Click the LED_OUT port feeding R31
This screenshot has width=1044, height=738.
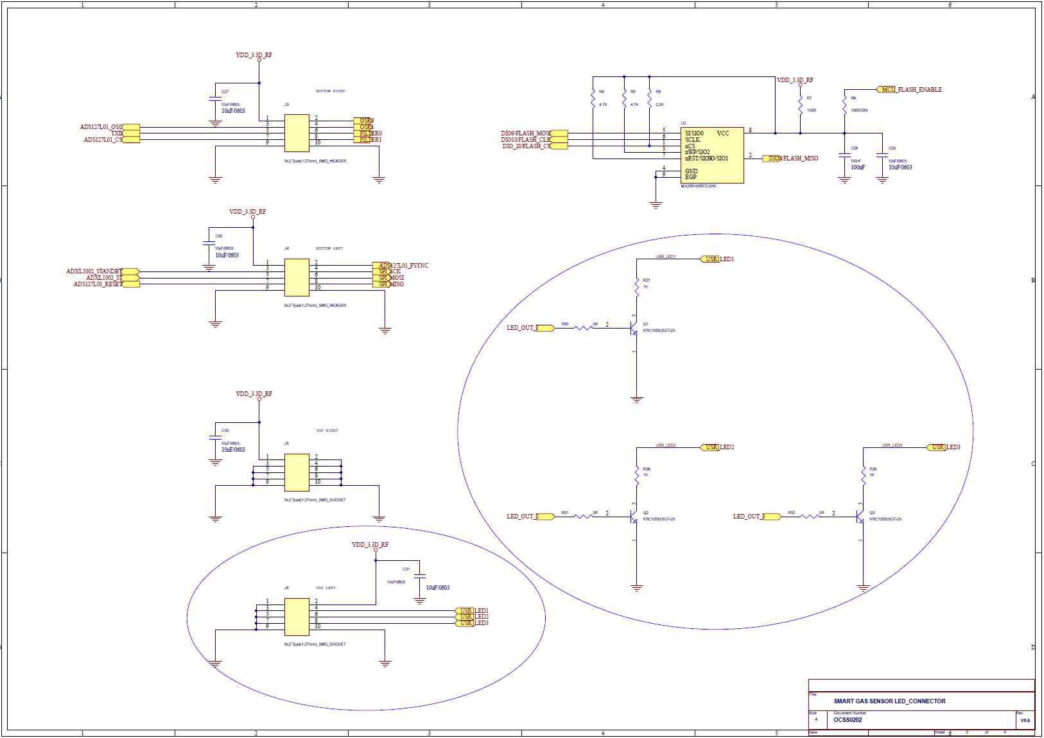coord(530,517)
